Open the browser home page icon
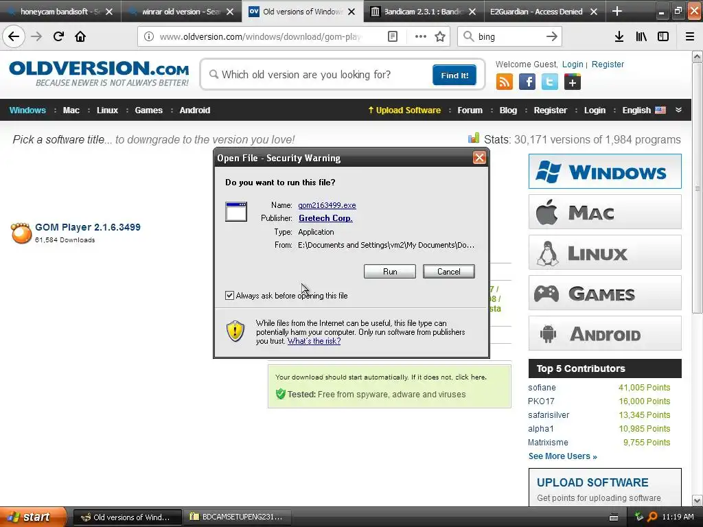 click(80, 36)
